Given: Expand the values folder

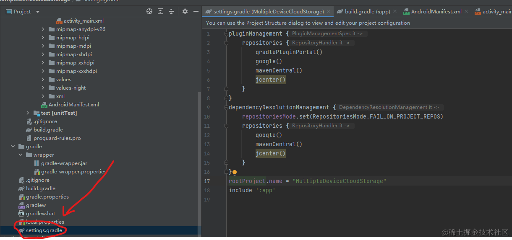Looking at the screenshot, I should (43, 80).
